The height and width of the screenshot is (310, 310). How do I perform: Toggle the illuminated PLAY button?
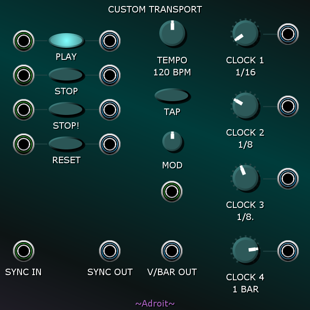point(66,40)
